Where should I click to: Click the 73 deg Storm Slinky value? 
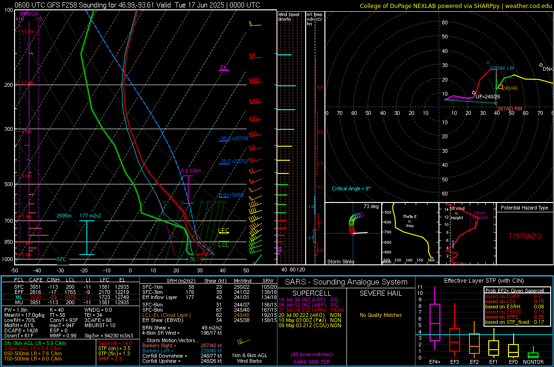tap(371, 206)
